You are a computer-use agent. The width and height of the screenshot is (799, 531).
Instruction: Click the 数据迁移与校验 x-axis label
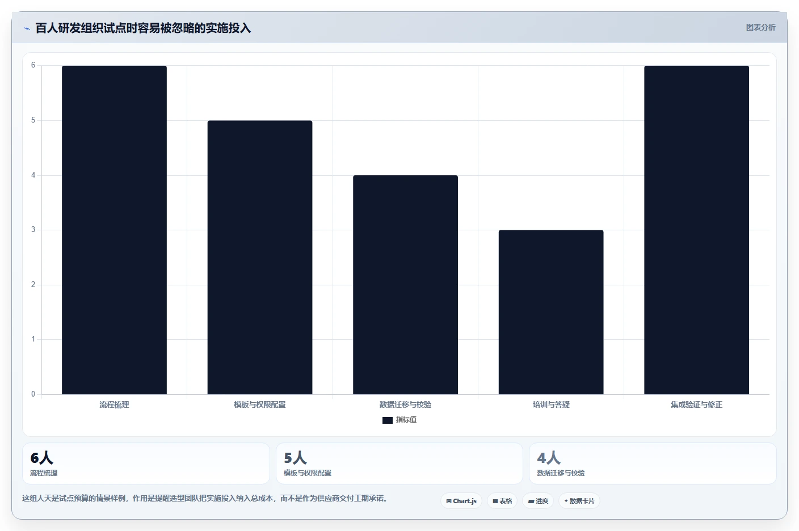405,404
